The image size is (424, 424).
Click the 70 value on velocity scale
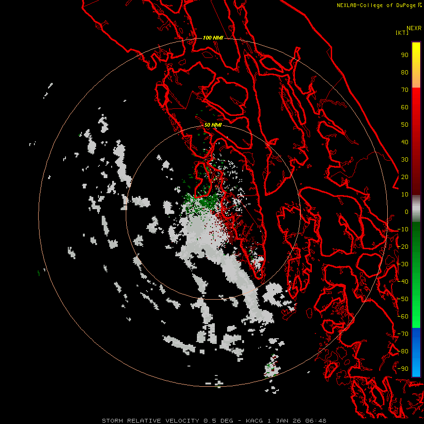point(405,90)
